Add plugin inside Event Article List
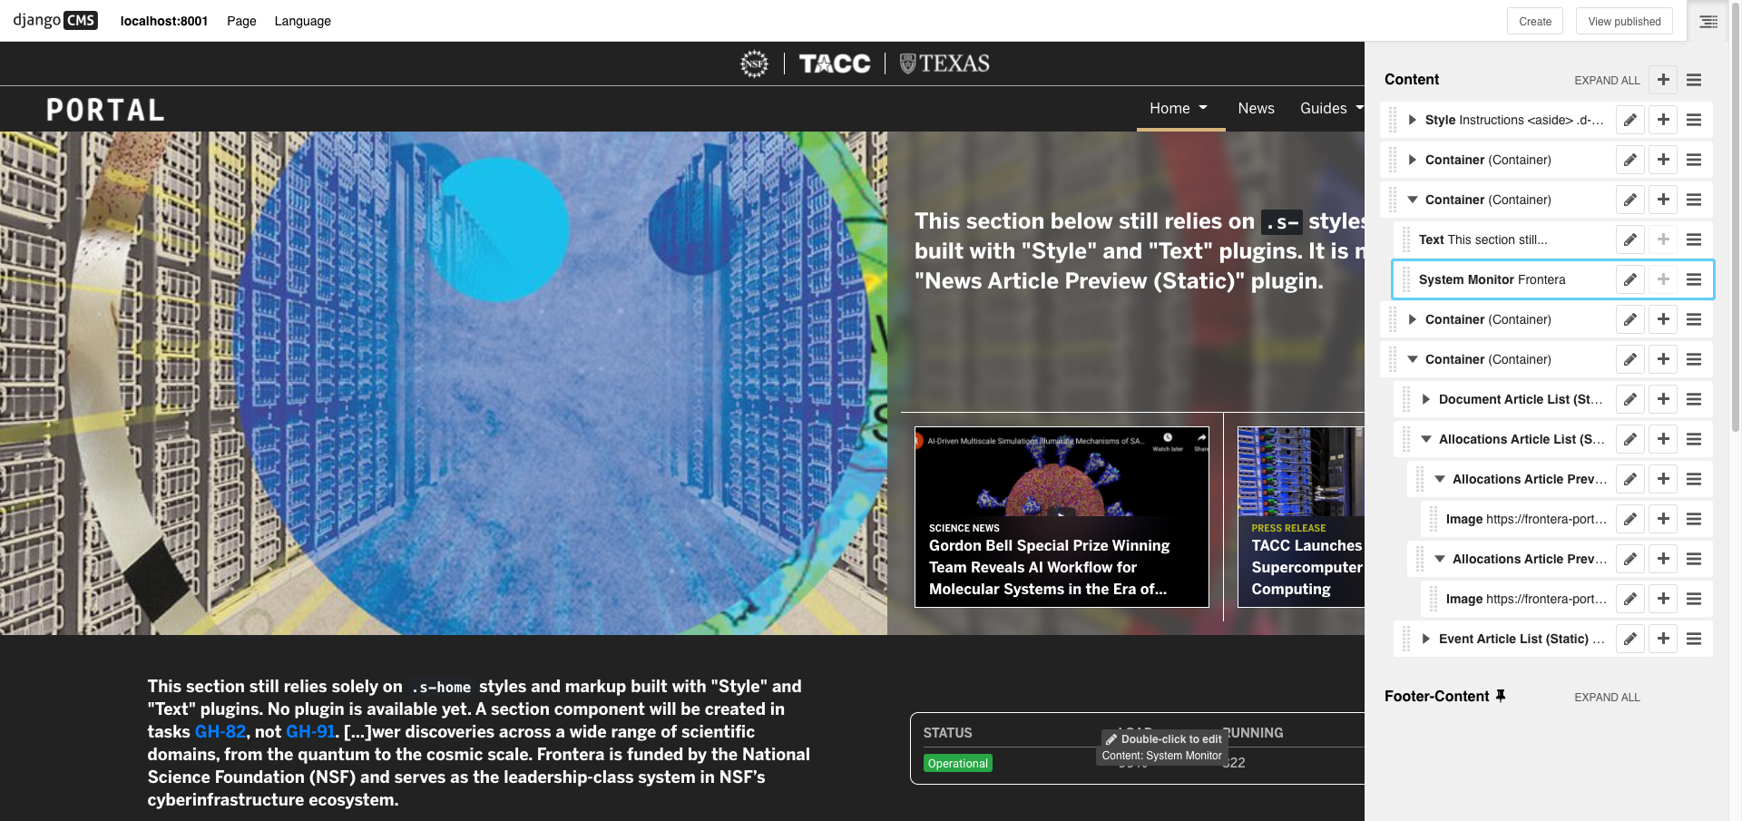Screen dimensions: 1742x821 click(x=1663, y=639)
